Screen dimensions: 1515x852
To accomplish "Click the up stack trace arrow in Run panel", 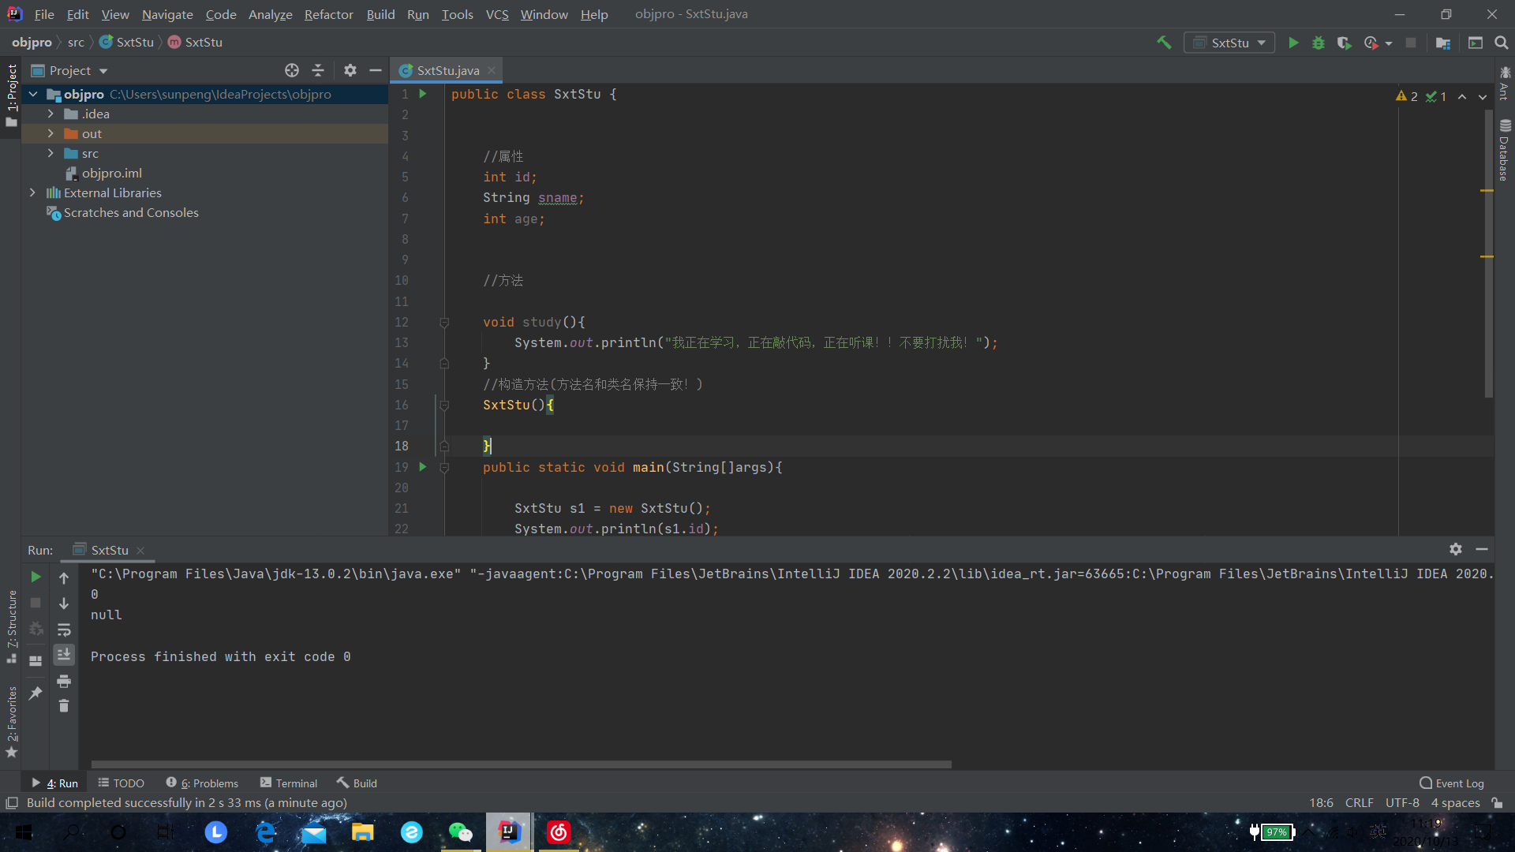I will coord(64,577).
